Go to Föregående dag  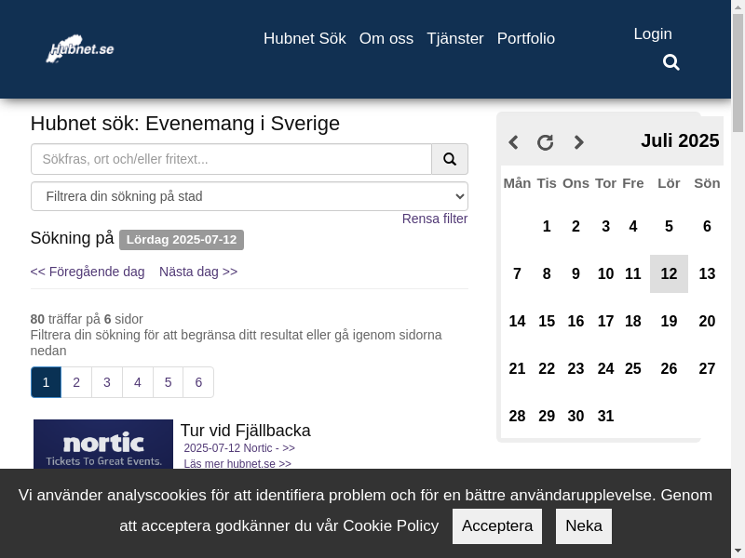(x=88, y=272)
